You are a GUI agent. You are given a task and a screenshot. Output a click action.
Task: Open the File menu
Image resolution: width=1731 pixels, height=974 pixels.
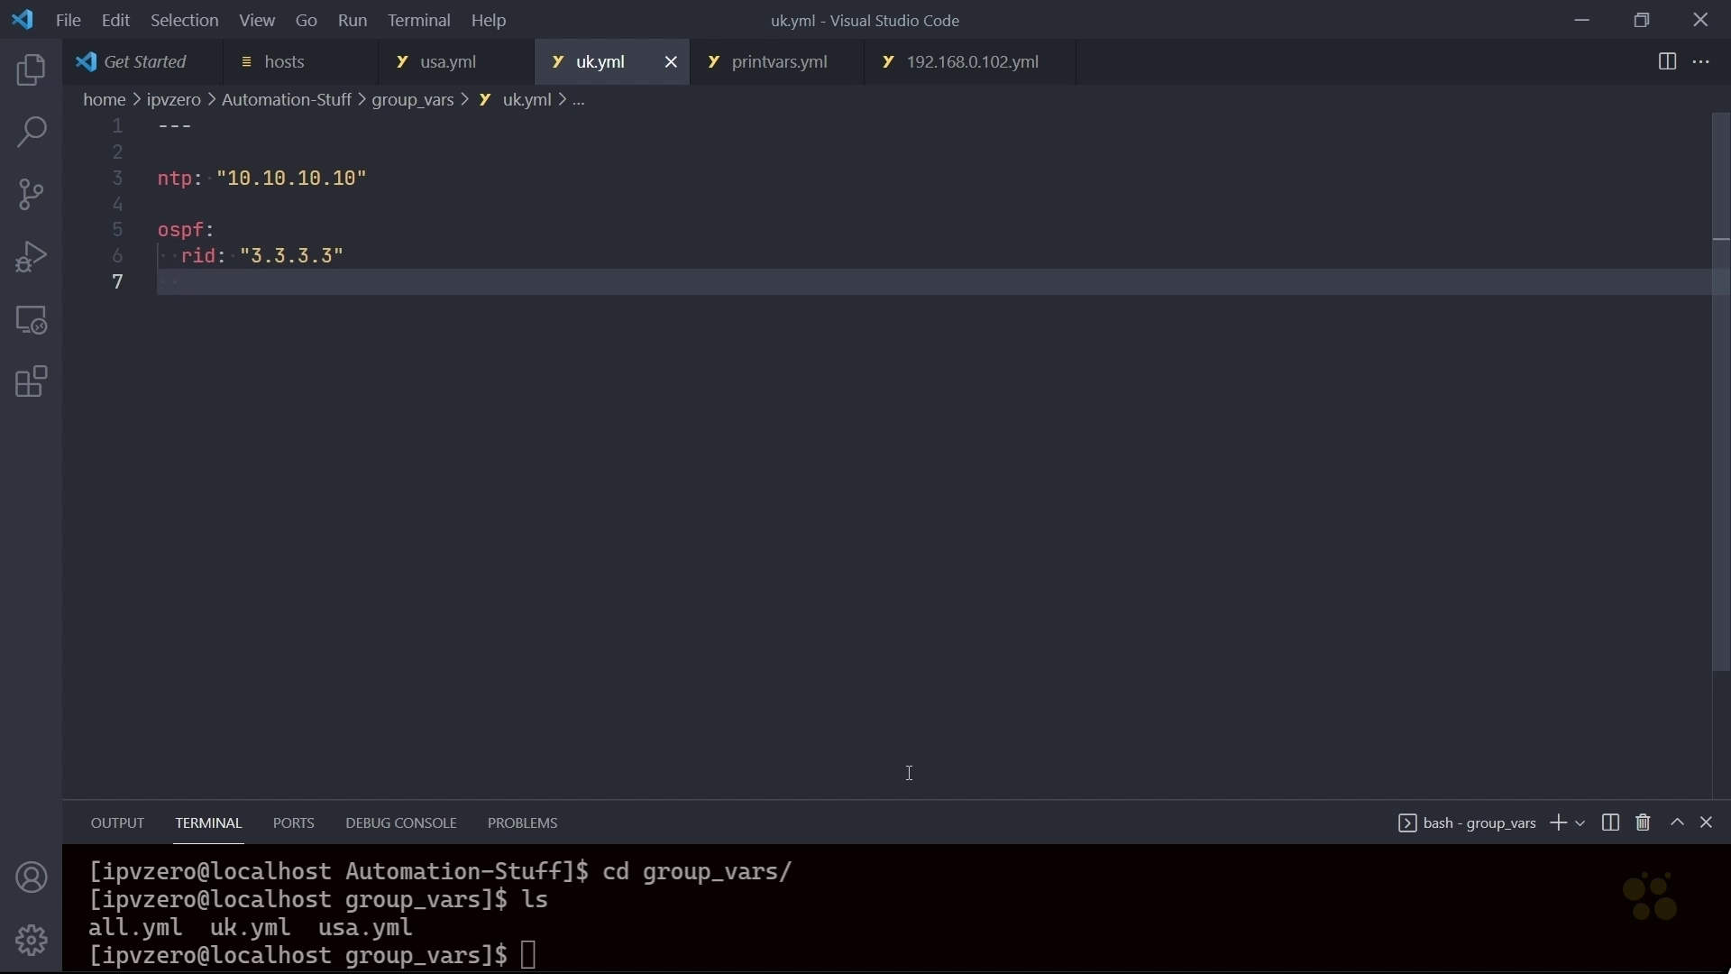[69, 20]
